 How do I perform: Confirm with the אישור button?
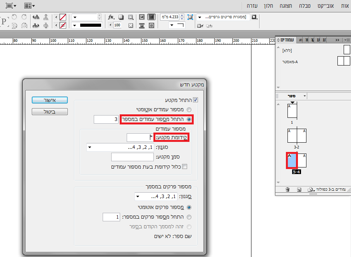click(50, 100)
